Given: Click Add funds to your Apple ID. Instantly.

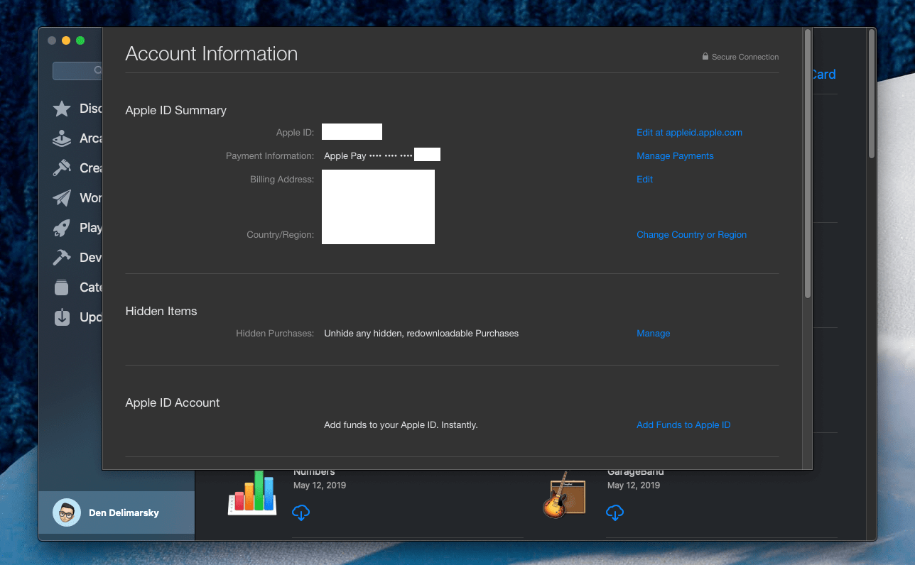Looking at the screenshot, I should tap(401, 424).
